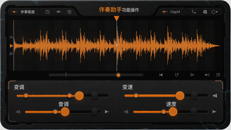Click the waveform scrub bar's orange knob
Viewport: 231px width, 130px height.
118,75
